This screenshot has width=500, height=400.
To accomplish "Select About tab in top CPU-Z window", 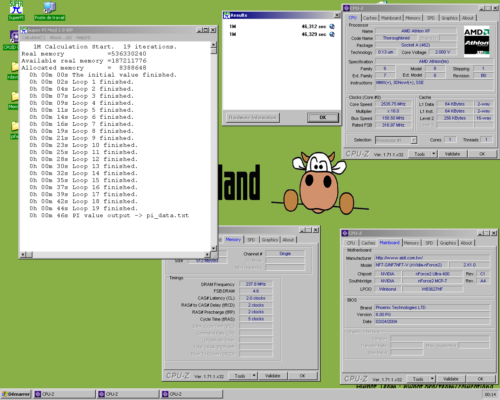I will (x=468, y=18).
